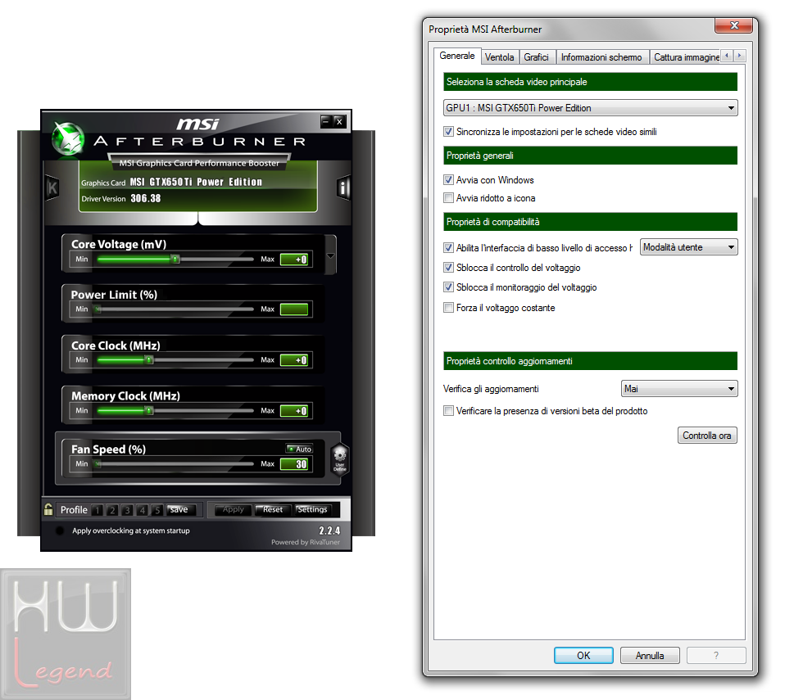Open the Verifica gli aggiornamenti Mai dropdown

click(679, 388)
